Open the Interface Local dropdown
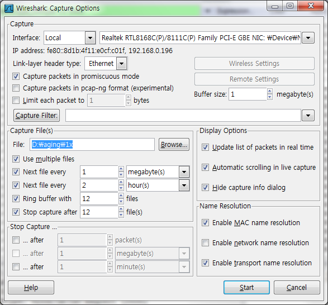 [x=90, y=38]
